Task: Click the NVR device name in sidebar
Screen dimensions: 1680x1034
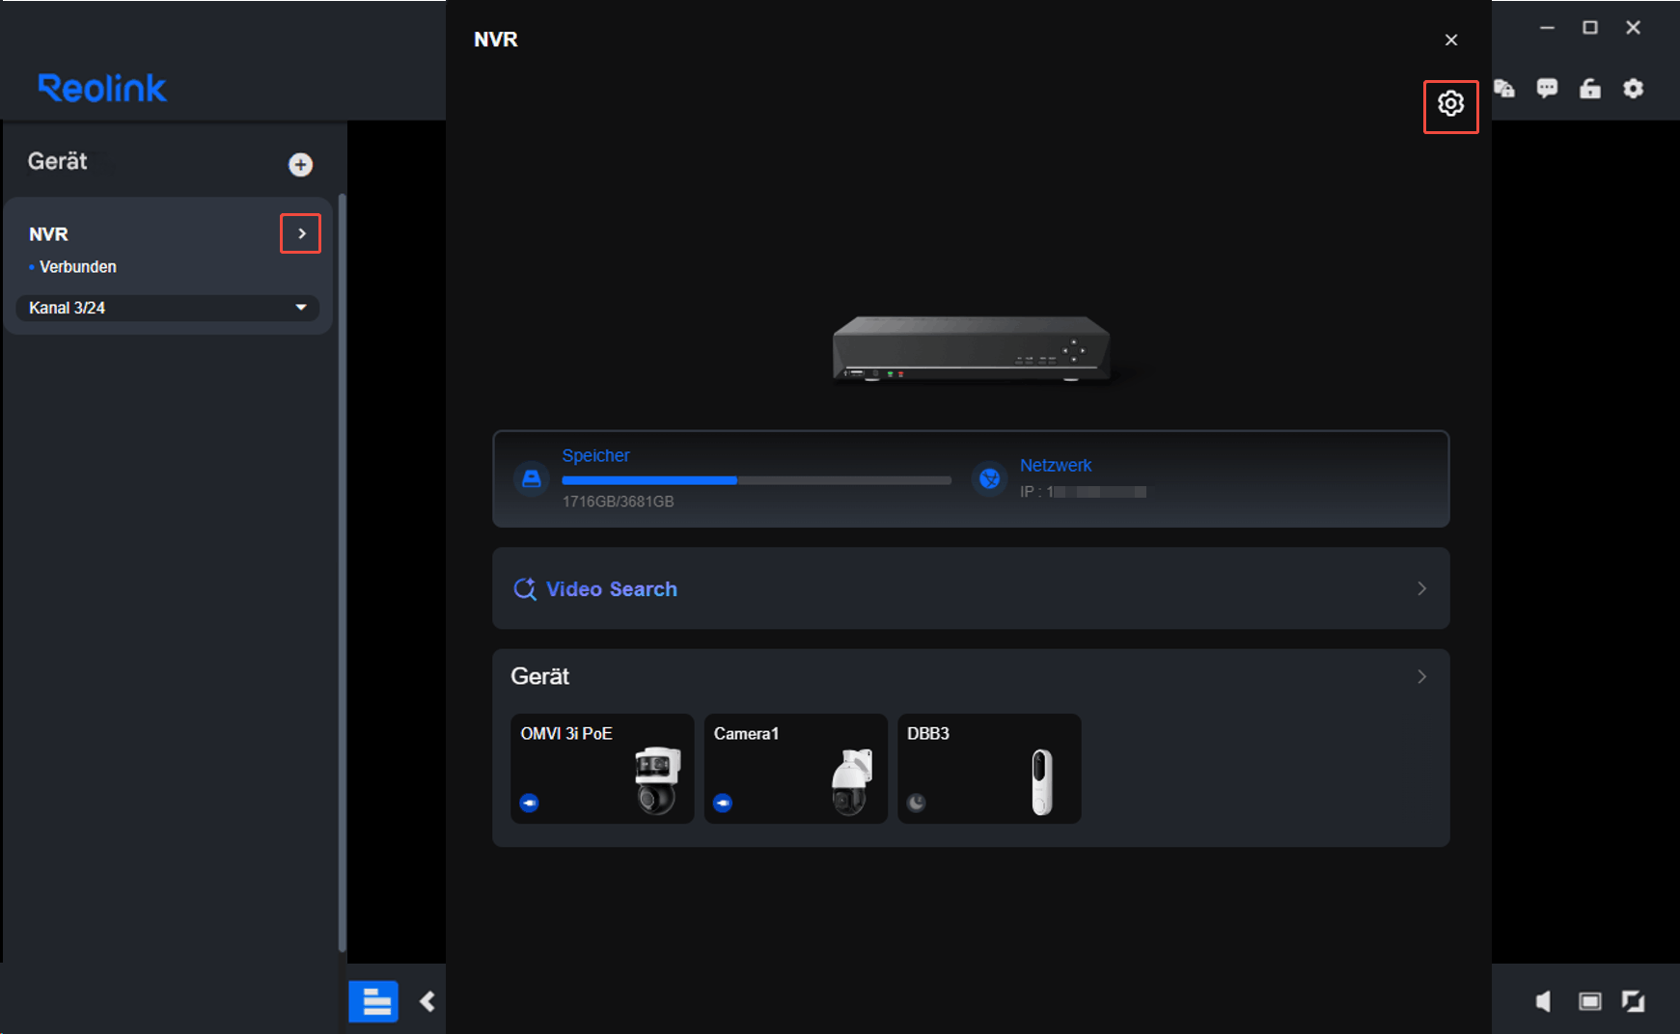Action: pyautogui.click(x=48, y=234)
